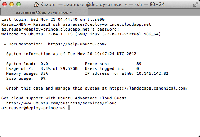Image resolution: width=200 pixels, height=137 pixels.
Task: Click the Memory usage 33% value
Action: point(44,73)
